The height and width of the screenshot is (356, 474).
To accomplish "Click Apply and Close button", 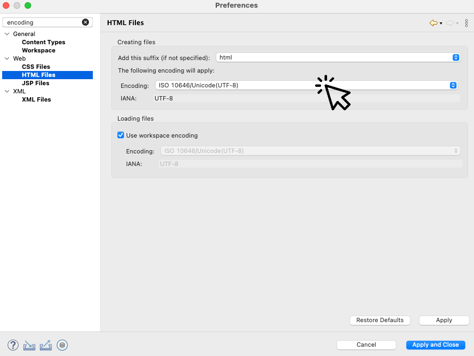I will coord(436,345).
